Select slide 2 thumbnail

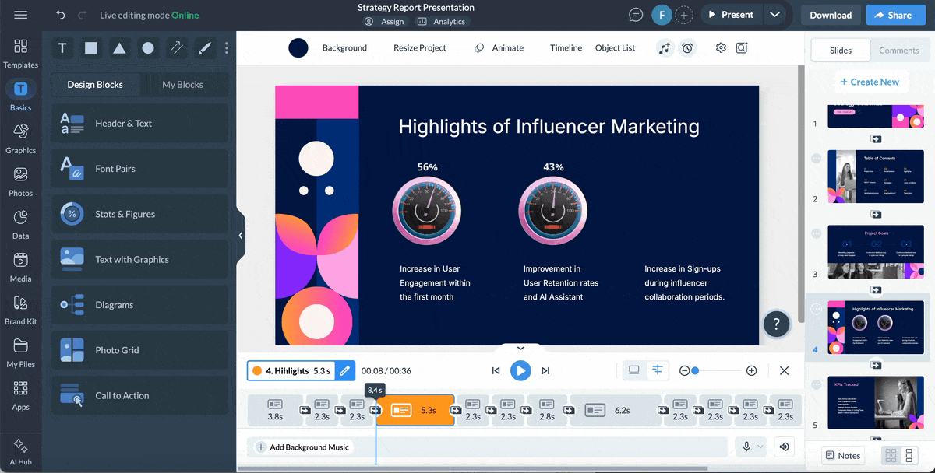click(875, 176)
